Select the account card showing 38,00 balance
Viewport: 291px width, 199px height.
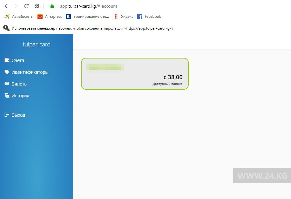[x=135, y=74]
